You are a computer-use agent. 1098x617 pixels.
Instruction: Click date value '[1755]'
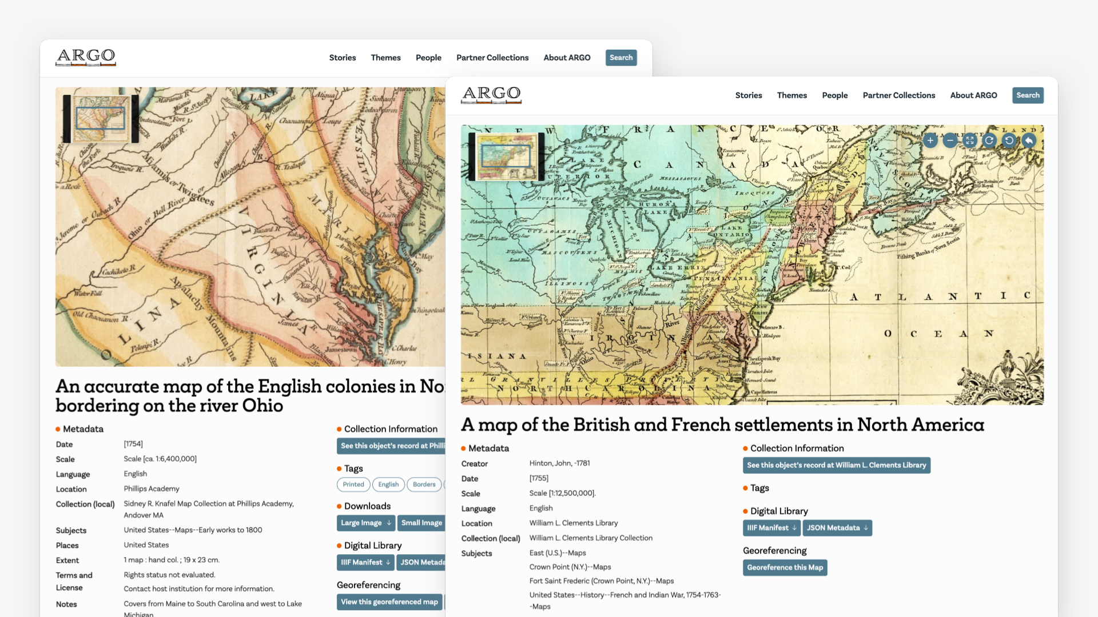pyautogui.click(x=539, y=478)
